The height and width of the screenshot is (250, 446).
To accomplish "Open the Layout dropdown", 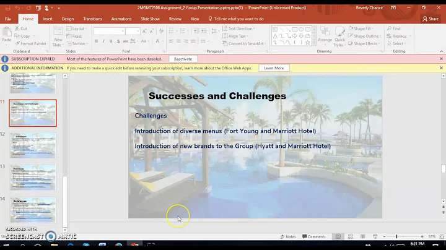I will 77,28.
